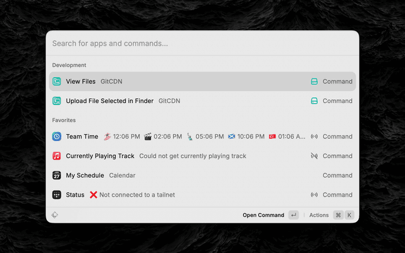This screenshot has width=405, height=253.
Task: Click the teal extension icon on View Files row
Action: [x=314, y=82]
